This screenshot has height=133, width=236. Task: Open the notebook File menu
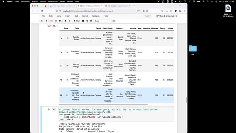click(x=43, y=16)
